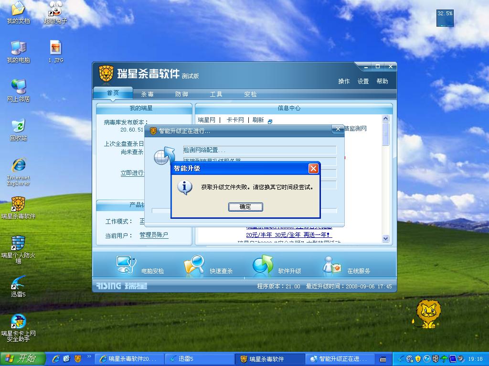
Task: Open the 20元/半年 30元/全年 promotion link
Action: click(x=289, y=234)
